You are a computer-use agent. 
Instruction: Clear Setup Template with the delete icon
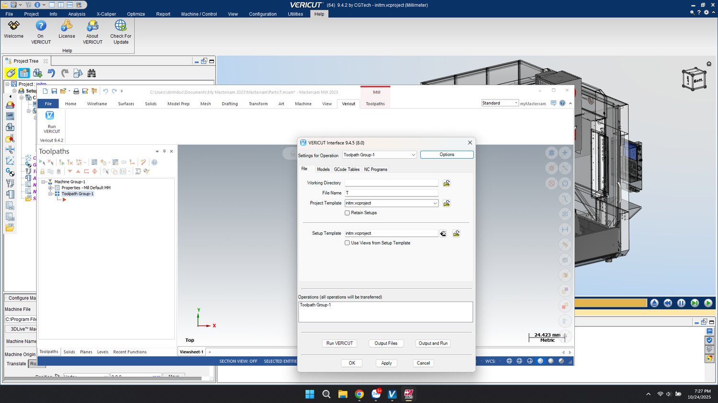pos(443,233)
